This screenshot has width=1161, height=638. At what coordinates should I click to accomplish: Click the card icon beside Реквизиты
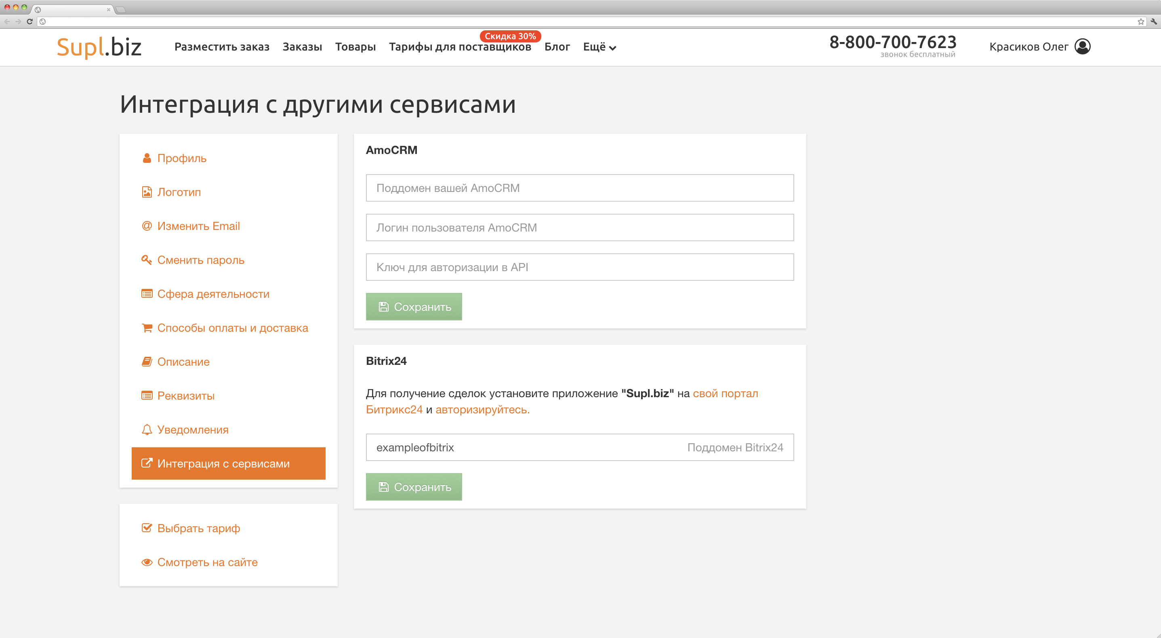point(147,396)
